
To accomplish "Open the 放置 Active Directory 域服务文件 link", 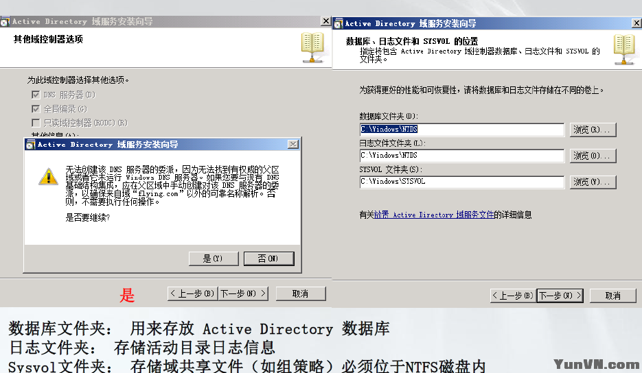I will [433, 215].
